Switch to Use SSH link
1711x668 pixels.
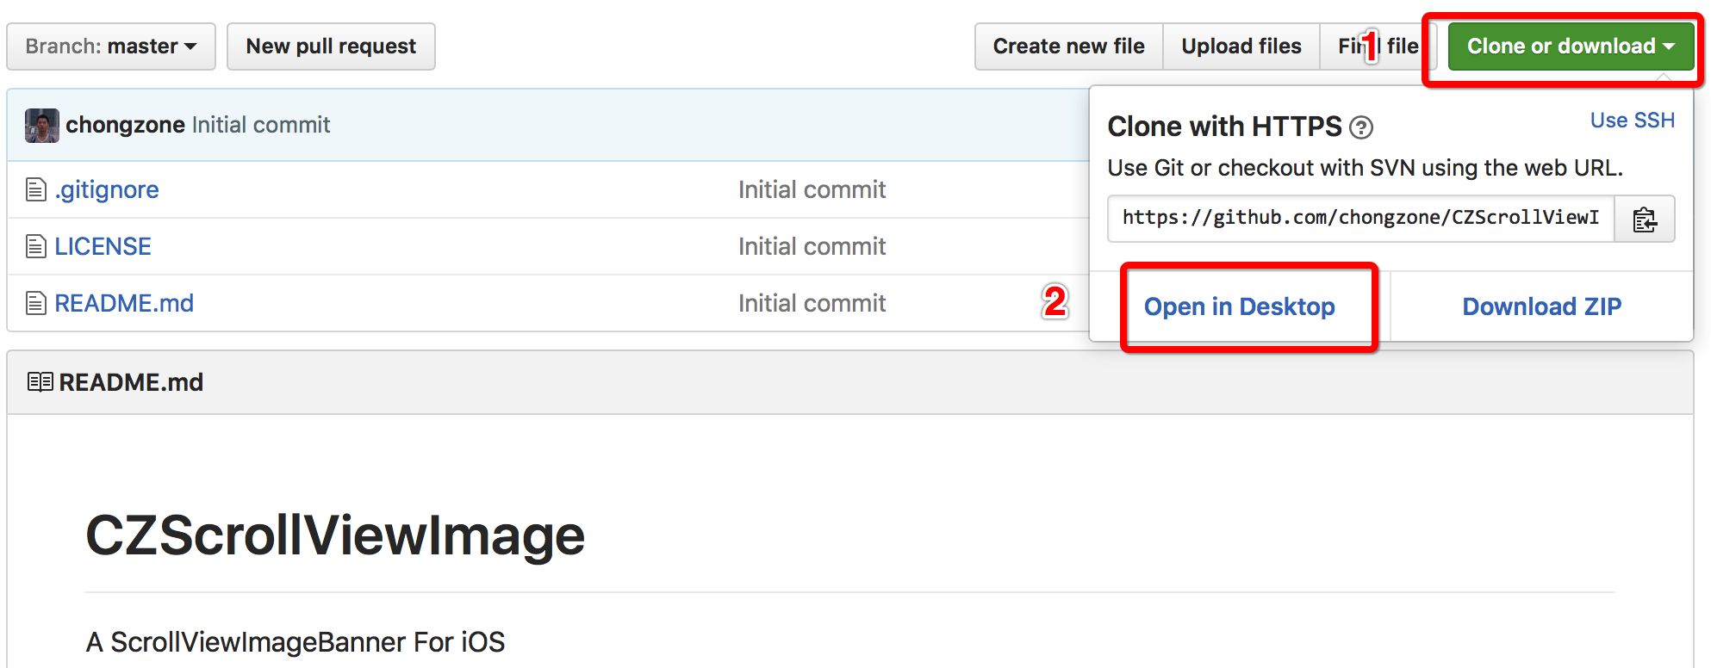click(x=1632, y=121)
